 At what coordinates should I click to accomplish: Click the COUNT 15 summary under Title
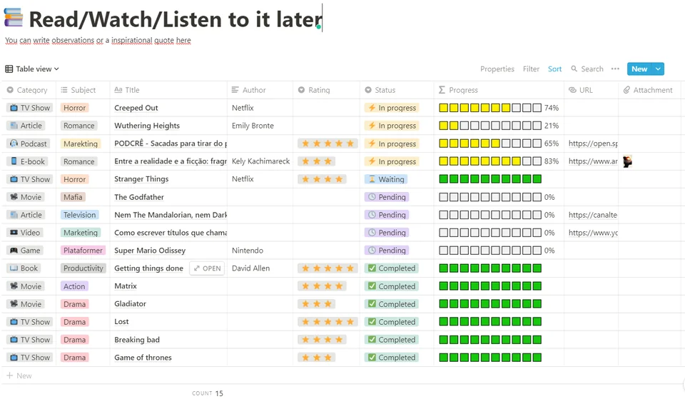(208, 393)
